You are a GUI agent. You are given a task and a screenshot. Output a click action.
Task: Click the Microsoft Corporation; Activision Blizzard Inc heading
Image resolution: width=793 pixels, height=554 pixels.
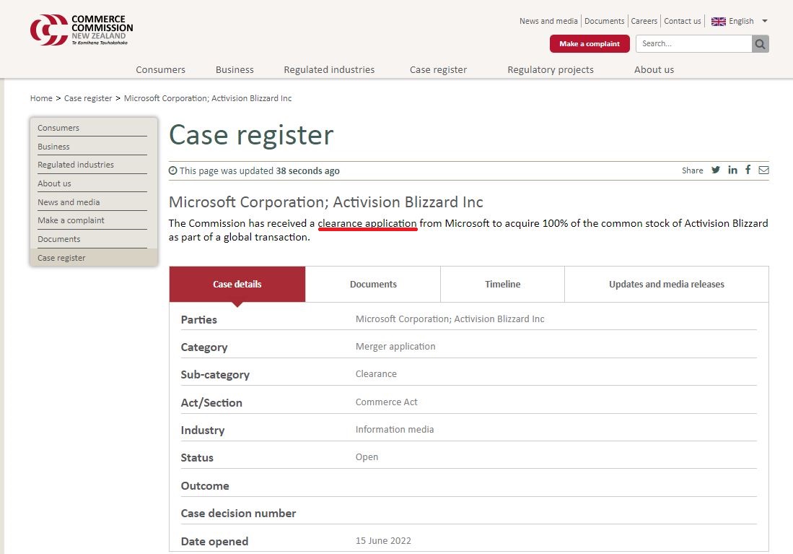325,202
